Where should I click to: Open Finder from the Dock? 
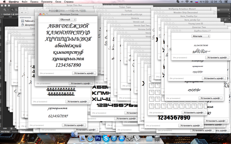[x=75, y=134]
